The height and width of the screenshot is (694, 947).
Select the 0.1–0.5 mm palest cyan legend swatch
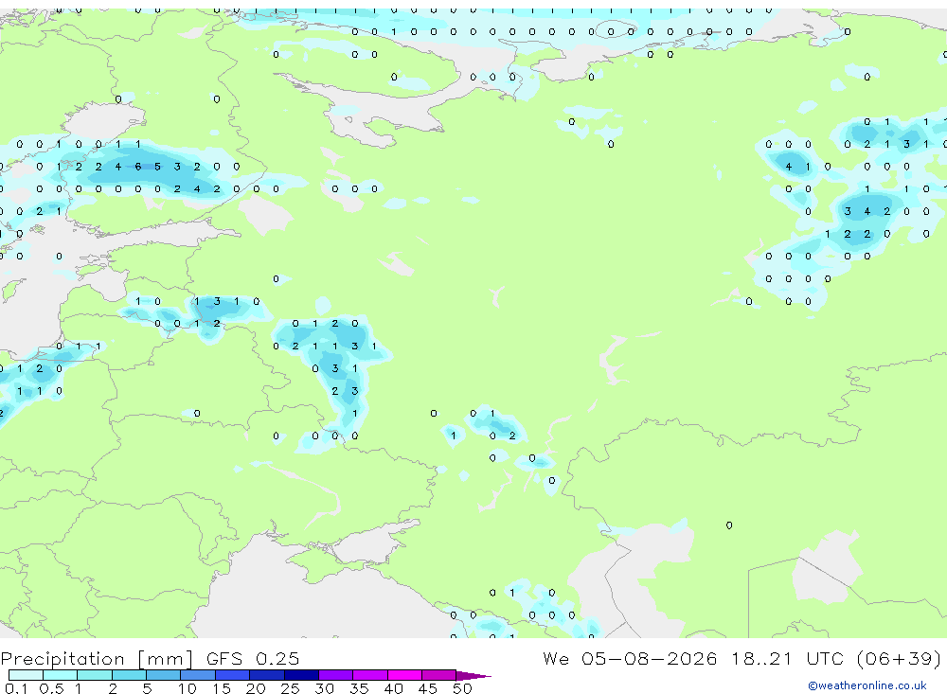[x=26, y=675]
